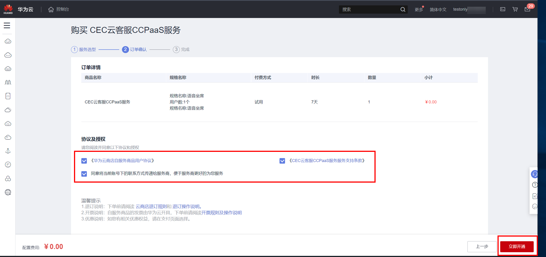Click the 用户数:1个 specification text
546x257 pixels.
point(180,102)
